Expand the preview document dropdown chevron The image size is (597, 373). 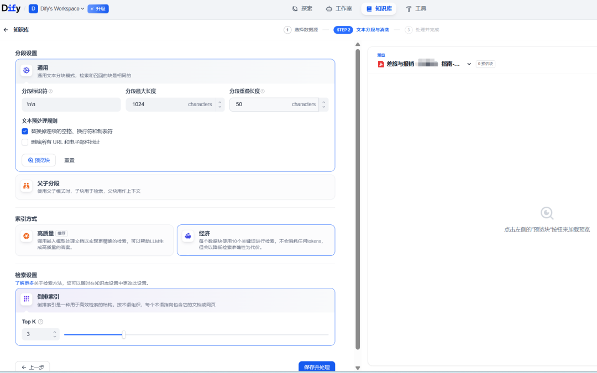pos(469,64)
